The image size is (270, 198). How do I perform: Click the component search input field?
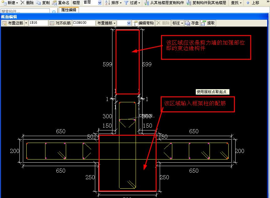25,11
